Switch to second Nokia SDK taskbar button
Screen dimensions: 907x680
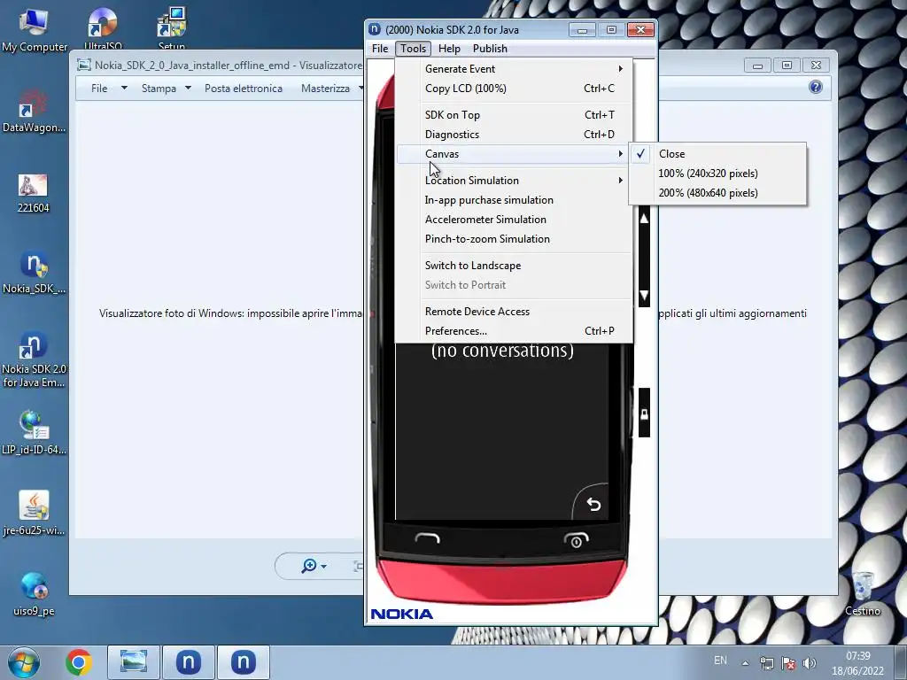tap(244, 662)
